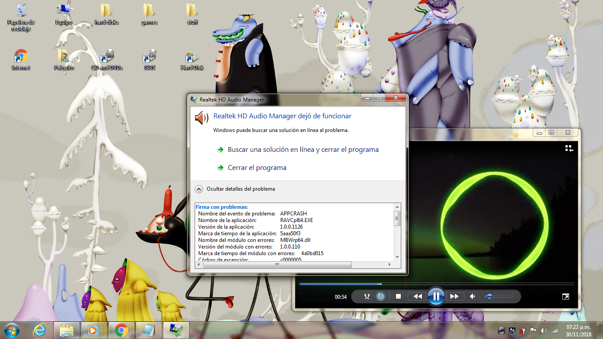The height and width of the screenshot is (339, 603).
Task: Open Windows Explorer from taskbar
Action: (x=67, y=330)
